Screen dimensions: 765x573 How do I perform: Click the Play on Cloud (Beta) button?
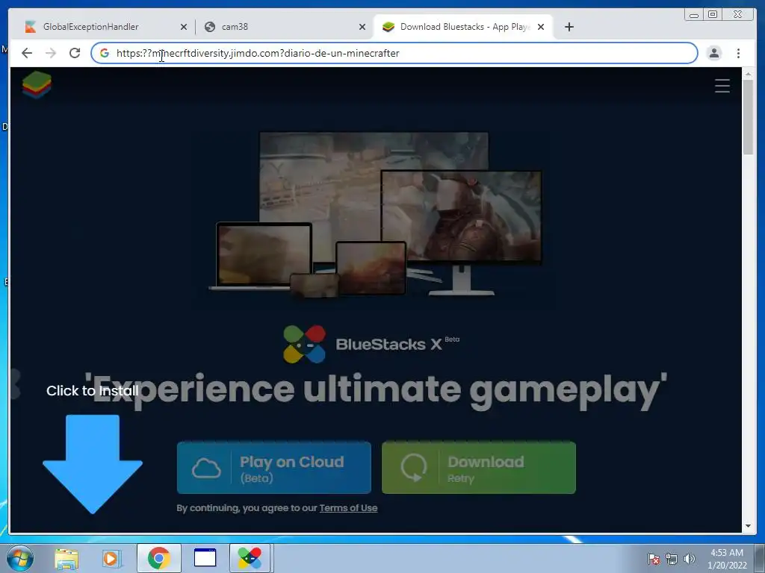[x=273, y=468]
